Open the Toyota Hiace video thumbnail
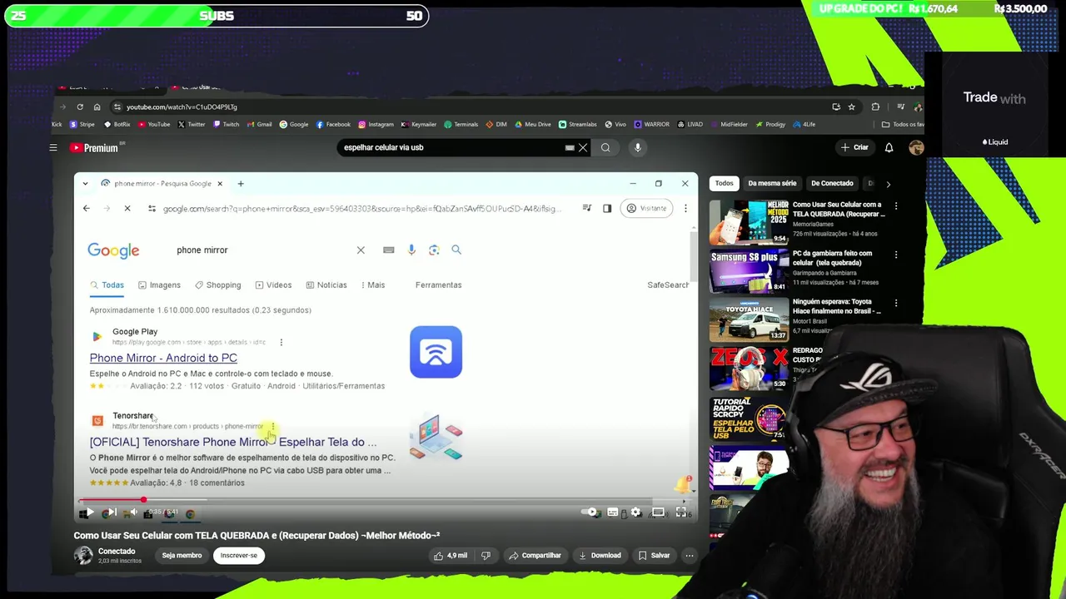Screen dimensions: 1066x599 749,319
